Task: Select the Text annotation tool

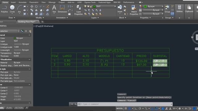Action: [54, 9]
